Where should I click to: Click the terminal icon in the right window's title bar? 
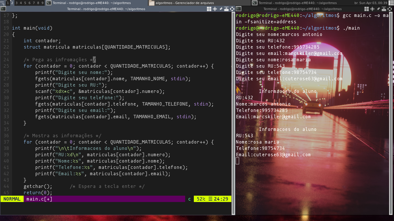click(238, 9)
